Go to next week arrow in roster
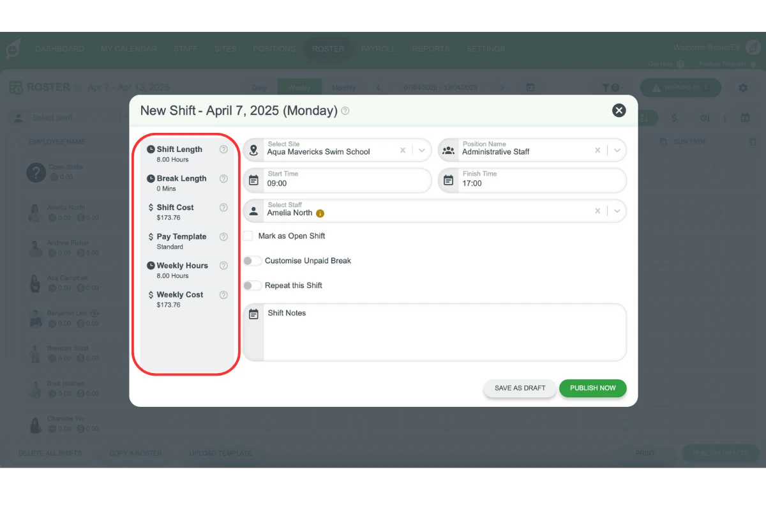 pos(502,88)
